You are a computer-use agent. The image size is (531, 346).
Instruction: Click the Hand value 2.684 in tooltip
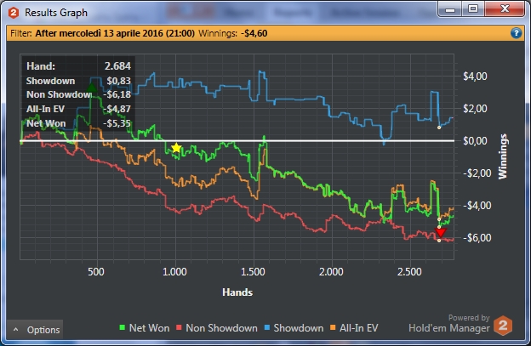(x=117, y=66)
